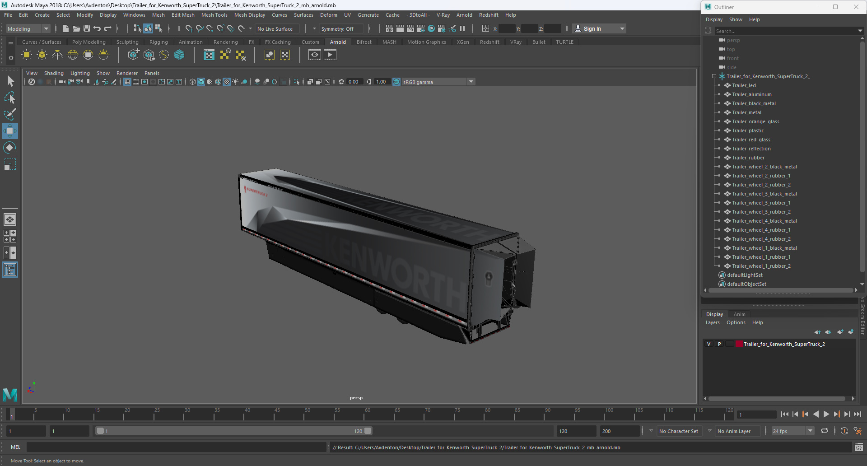Click the playback range slider bar
867x466 pixels.
click(x=234, y=431)
